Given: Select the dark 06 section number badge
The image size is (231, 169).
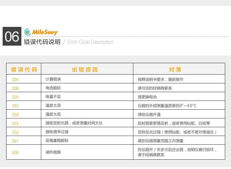Looking at the screenshot, I should click(x=12, y=37).
